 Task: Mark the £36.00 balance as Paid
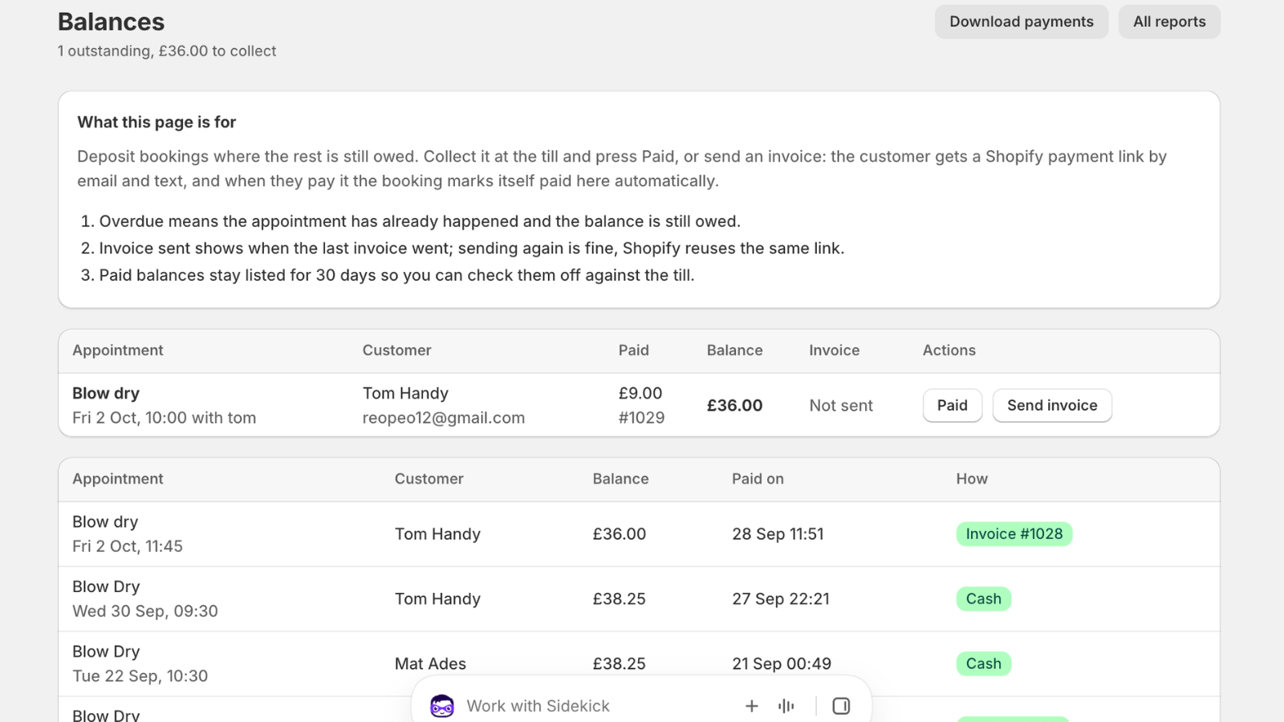point(953,405)
